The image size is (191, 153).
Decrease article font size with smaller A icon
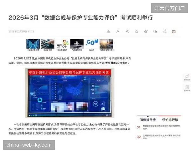pyautogui.click(x=118, y=32)
